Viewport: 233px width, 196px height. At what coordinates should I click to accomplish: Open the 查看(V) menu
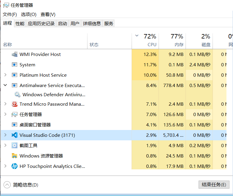(x=48, y=15)
